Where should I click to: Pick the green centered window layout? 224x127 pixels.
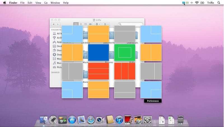coord(125,53)
